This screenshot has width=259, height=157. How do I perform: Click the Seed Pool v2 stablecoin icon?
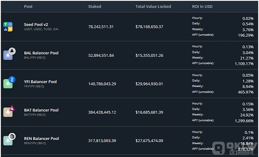tap(8, 27)
